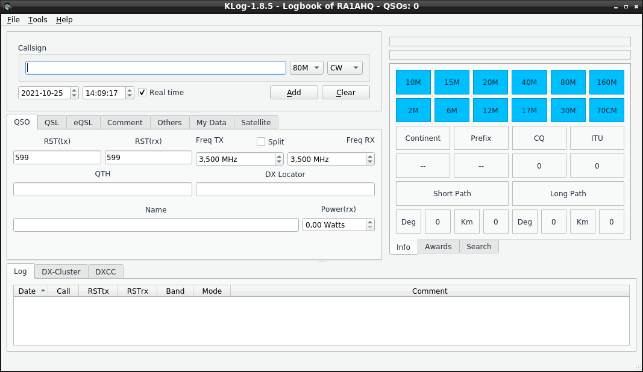Viewport: 643px width, 372px height.
Task: Open the CW mode dropdown
Action: [x=345, y=67]
